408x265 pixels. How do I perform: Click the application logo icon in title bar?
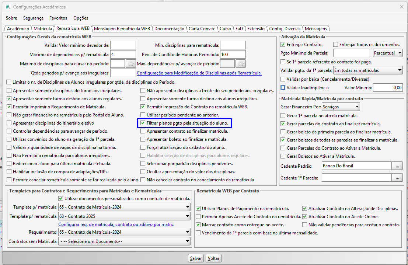click(8, 7)
